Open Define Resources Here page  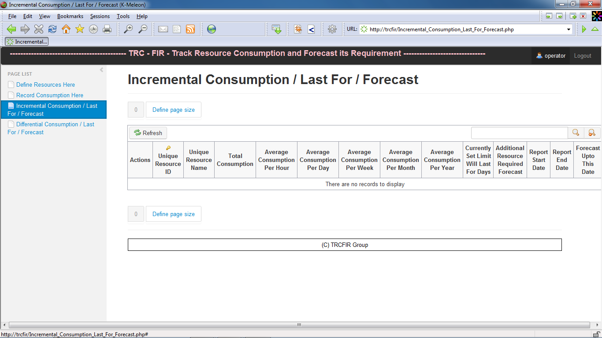point(45,84)
